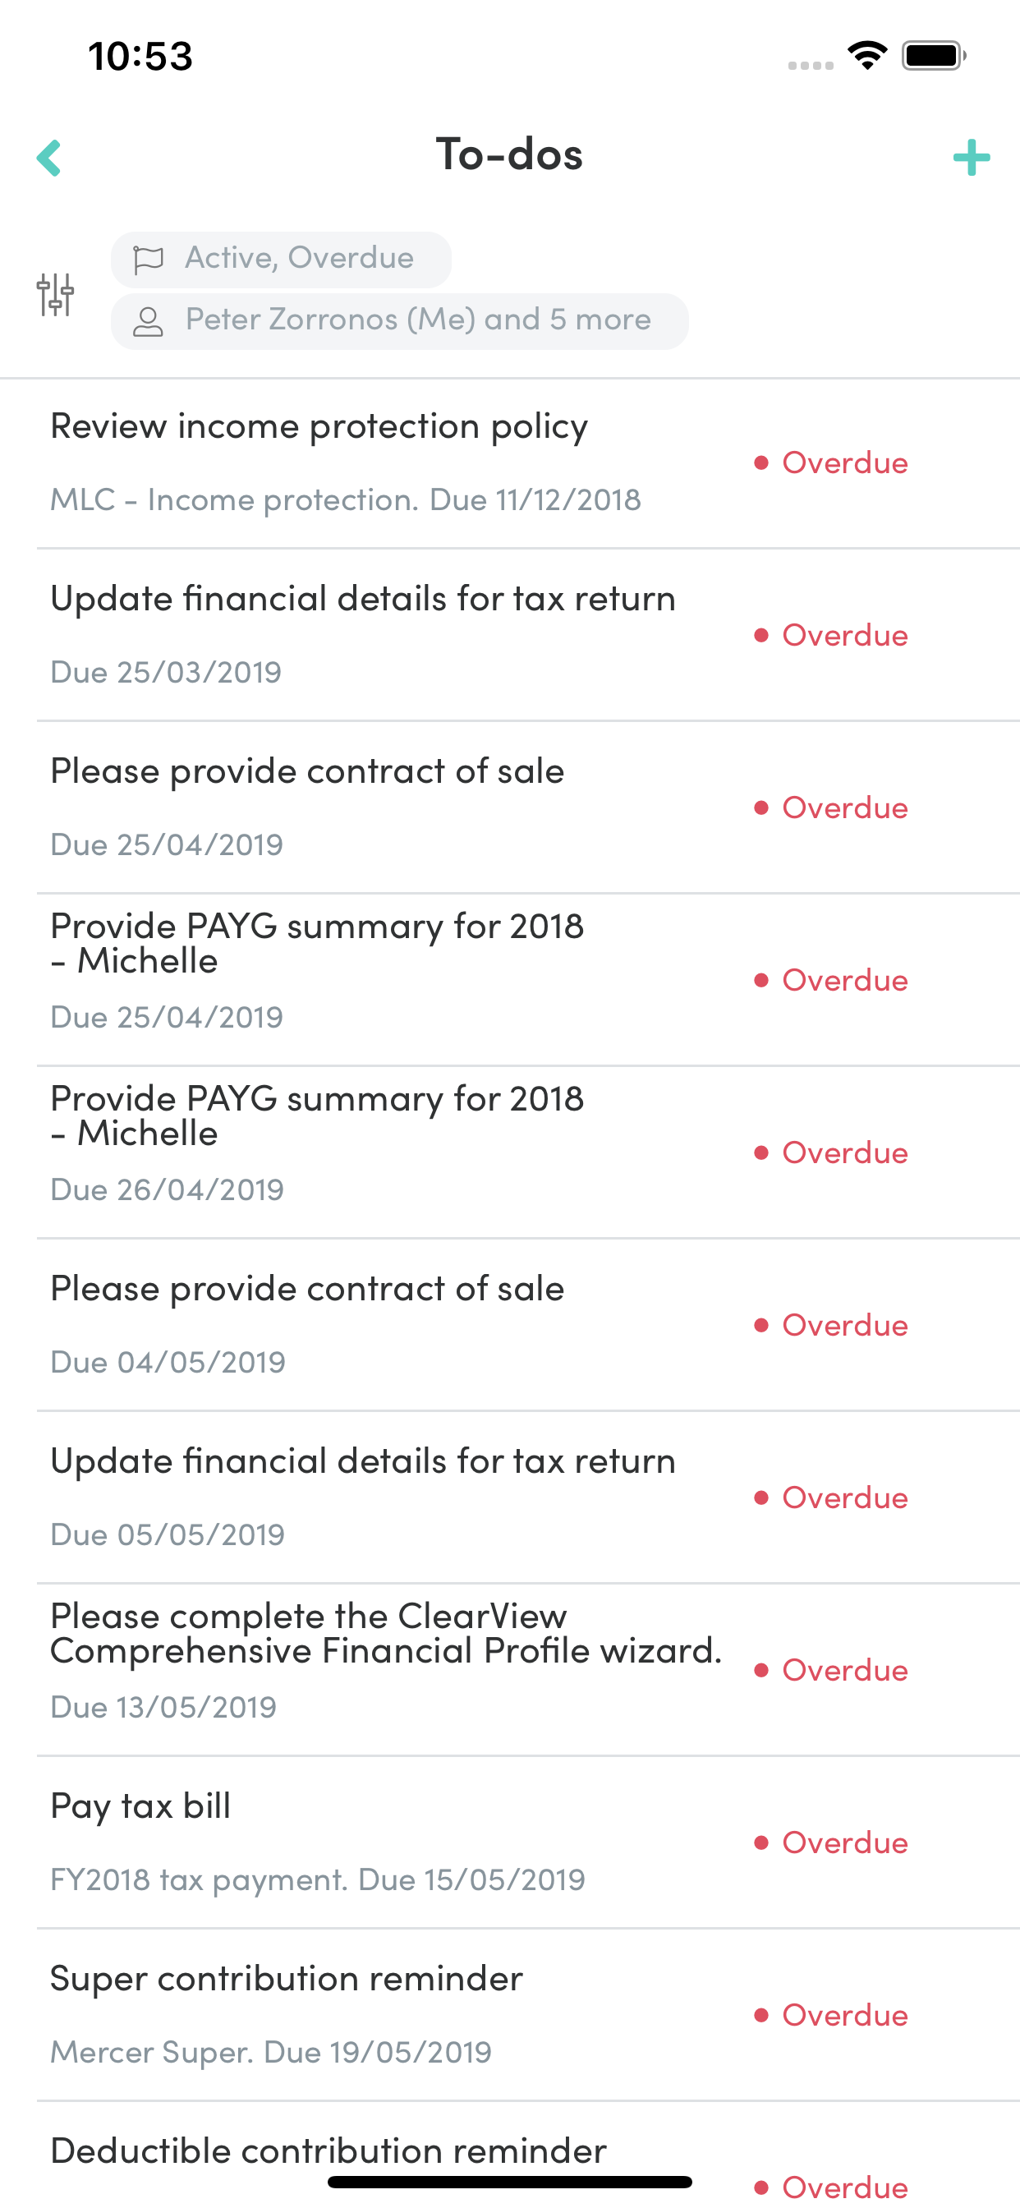Tap the person icon in assignee filter

pyautogui.click(x=149, y=321)
